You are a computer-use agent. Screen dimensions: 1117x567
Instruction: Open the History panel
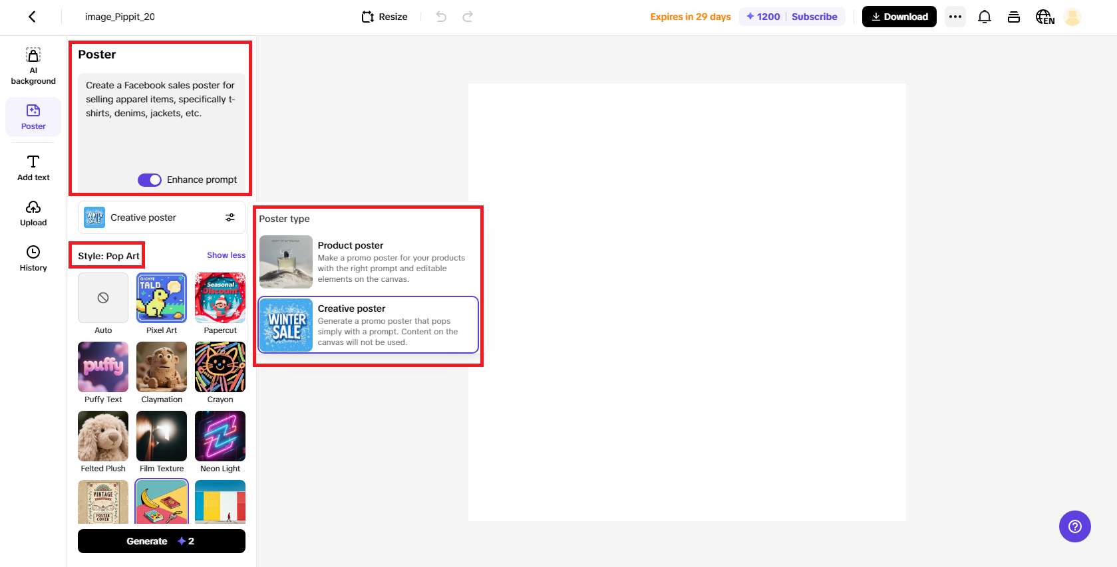(x=33, y=259)
